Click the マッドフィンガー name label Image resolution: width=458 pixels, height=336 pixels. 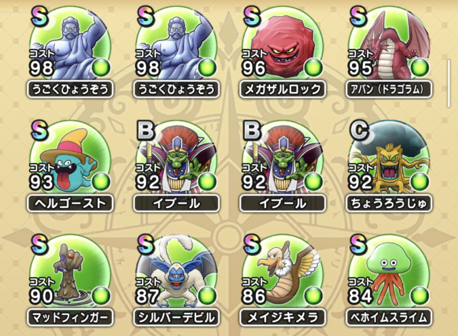click(x=70, y=317)
